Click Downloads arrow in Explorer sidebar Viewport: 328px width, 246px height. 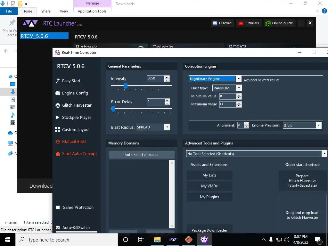pos(13,92)
